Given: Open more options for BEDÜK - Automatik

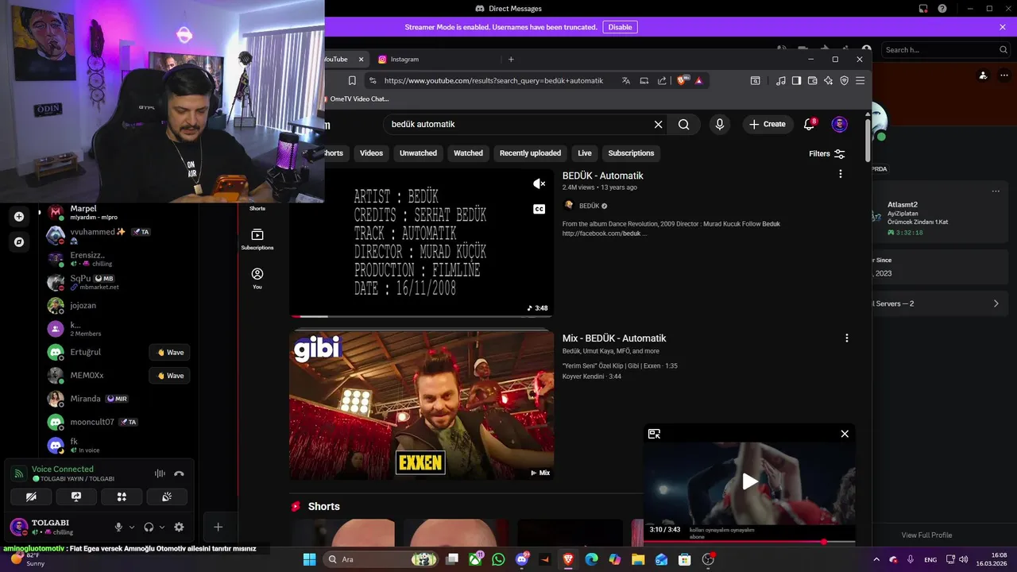Looking at the screenshot, I should [x=840, y=174].
